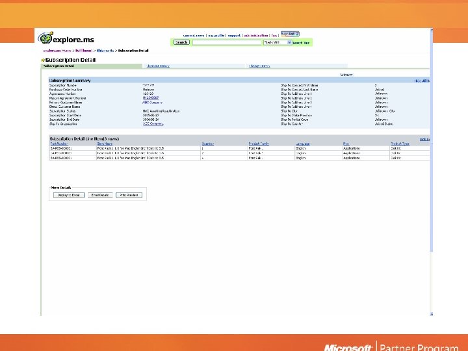
Task: Click the Subscription Status value text
Action: 161,111
